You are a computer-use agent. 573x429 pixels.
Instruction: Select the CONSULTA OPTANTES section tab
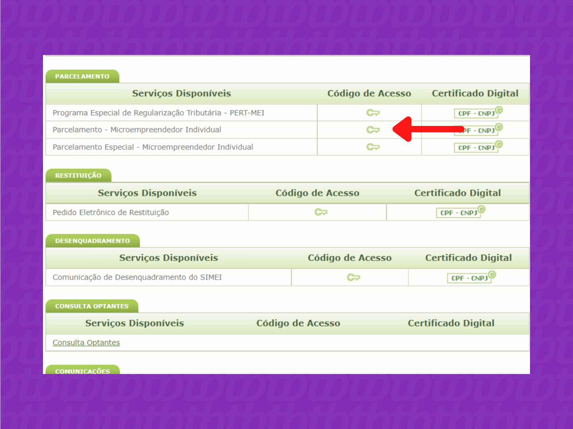[x=92, y=306]
